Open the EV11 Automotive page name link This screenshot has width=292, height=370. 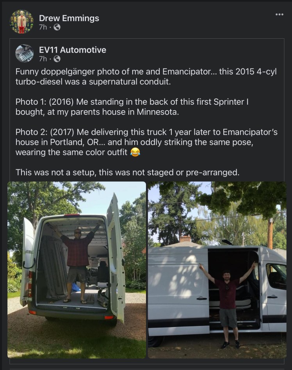[x=72, y=50]
